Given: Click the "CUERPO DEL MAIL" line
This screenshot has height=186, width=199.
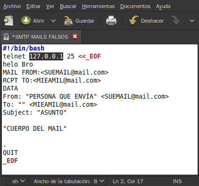Looking at the screenshot, I should pos(35,128).
